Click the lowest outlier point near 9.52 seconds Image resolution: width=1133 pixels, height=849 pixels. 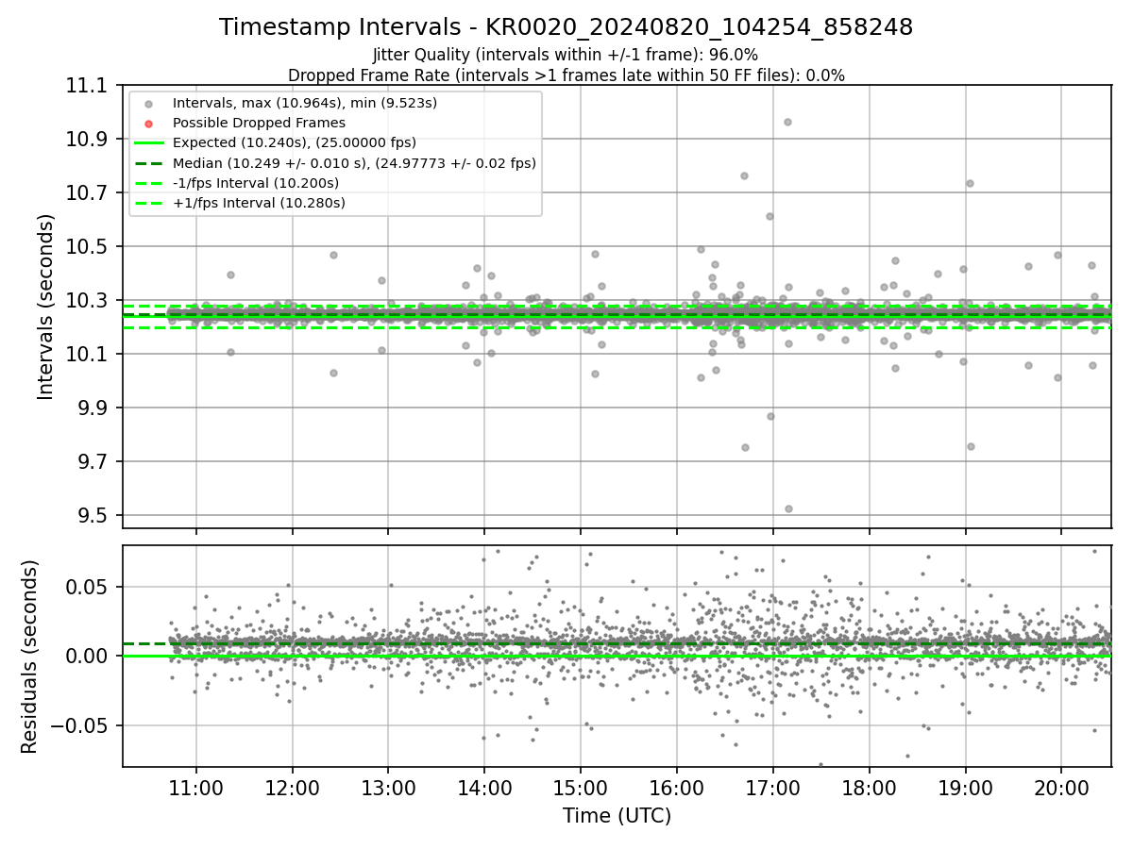(788, 508)
